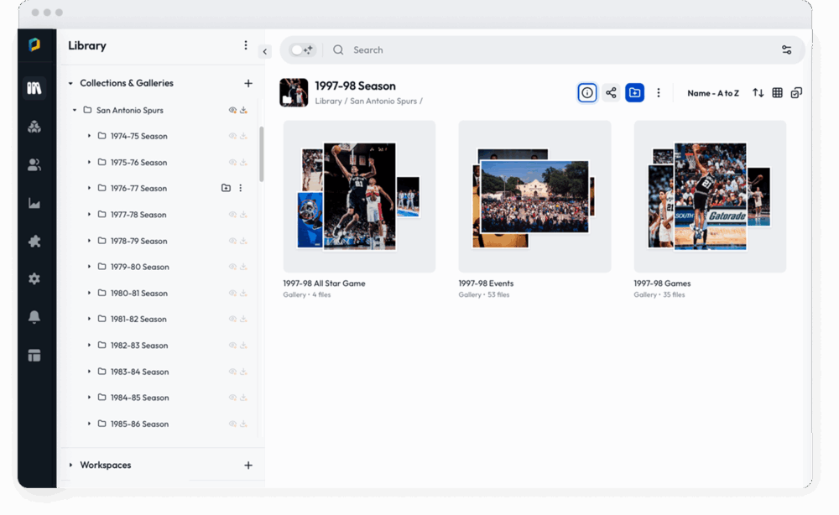This screenshot has height=515, width=839.
Task: Click the blue add-to-folder icon
Action: click(x=635, y=93)
